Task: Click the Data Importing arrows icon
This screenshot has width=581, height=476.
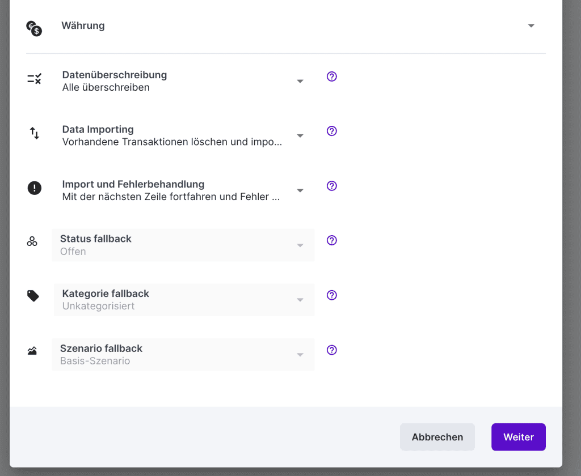Action: pyautogui.click(x=34, y=134)
